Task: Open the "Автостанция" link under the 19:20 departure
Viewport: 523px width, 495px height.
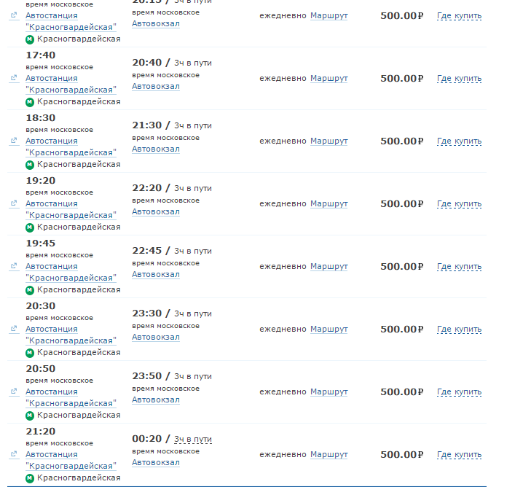Action: click(51, 204)
